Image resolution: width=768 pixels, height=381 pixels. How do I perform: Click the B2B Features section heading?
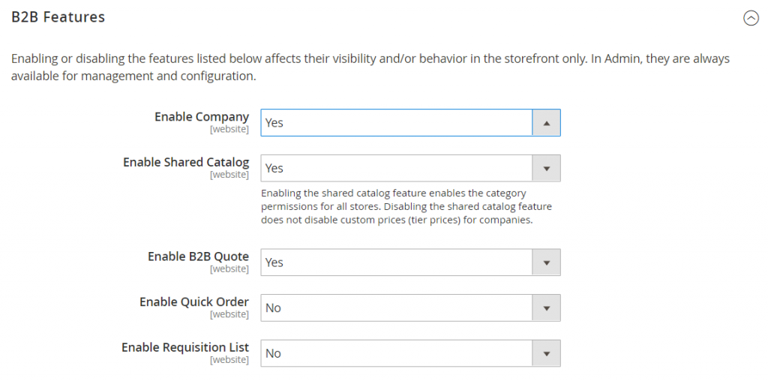[58, 17]
